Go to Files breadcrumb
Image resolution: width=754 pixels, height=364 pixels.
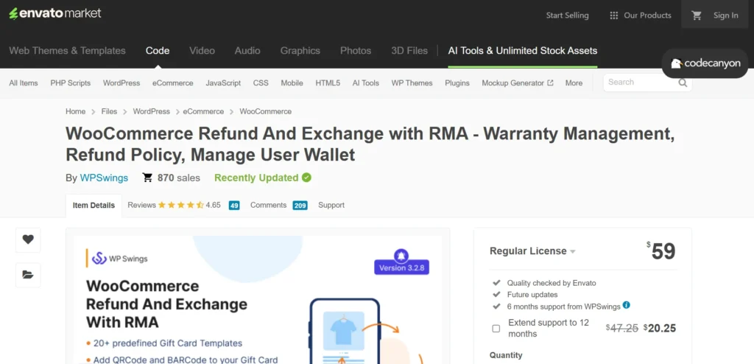tap(109, 111)
